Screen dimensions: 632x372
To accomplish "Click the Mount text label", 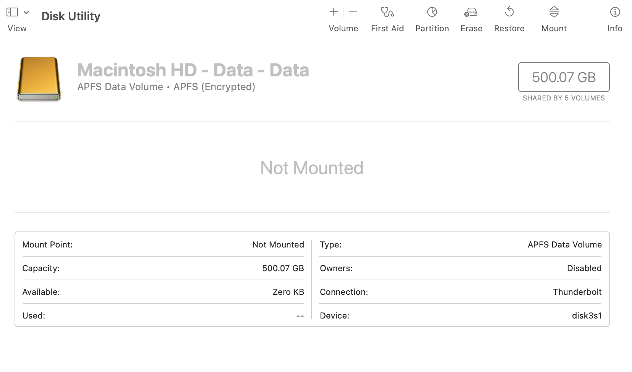I will (x=554, y=29).
